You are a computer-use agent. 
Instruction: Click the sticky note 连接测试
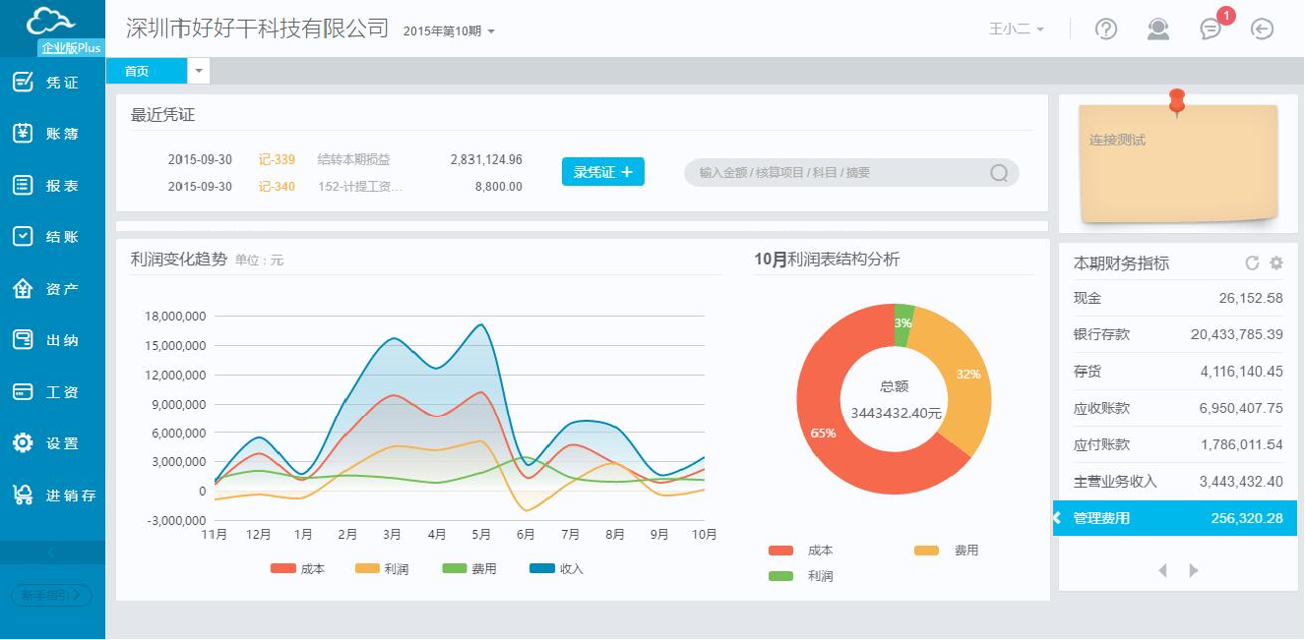tap(1179, 162)
